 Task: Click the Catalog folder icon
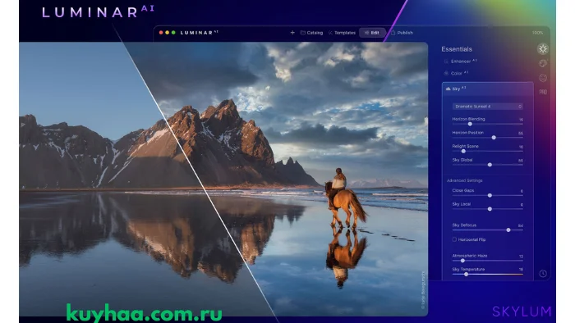pos(303,33)
